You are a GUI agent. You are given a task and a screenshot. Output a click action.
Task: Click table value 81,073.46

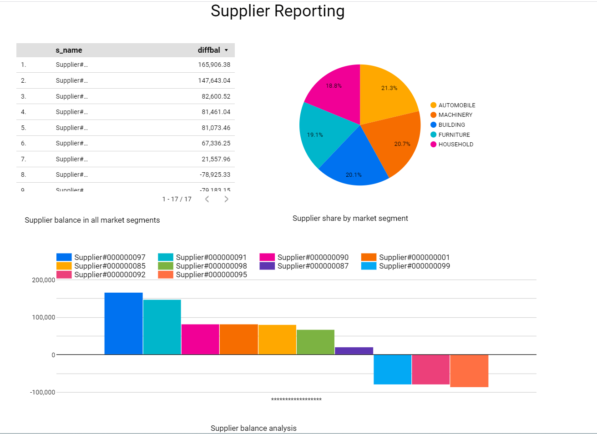pos(216,128)
